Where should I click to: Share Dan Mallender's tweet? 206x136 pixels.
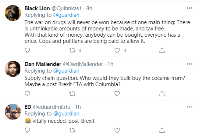pos(162,93)
